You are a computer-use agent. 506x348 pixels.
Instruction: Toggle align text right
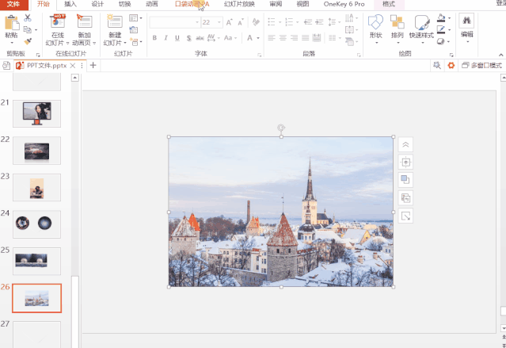(x=294, y=38)
